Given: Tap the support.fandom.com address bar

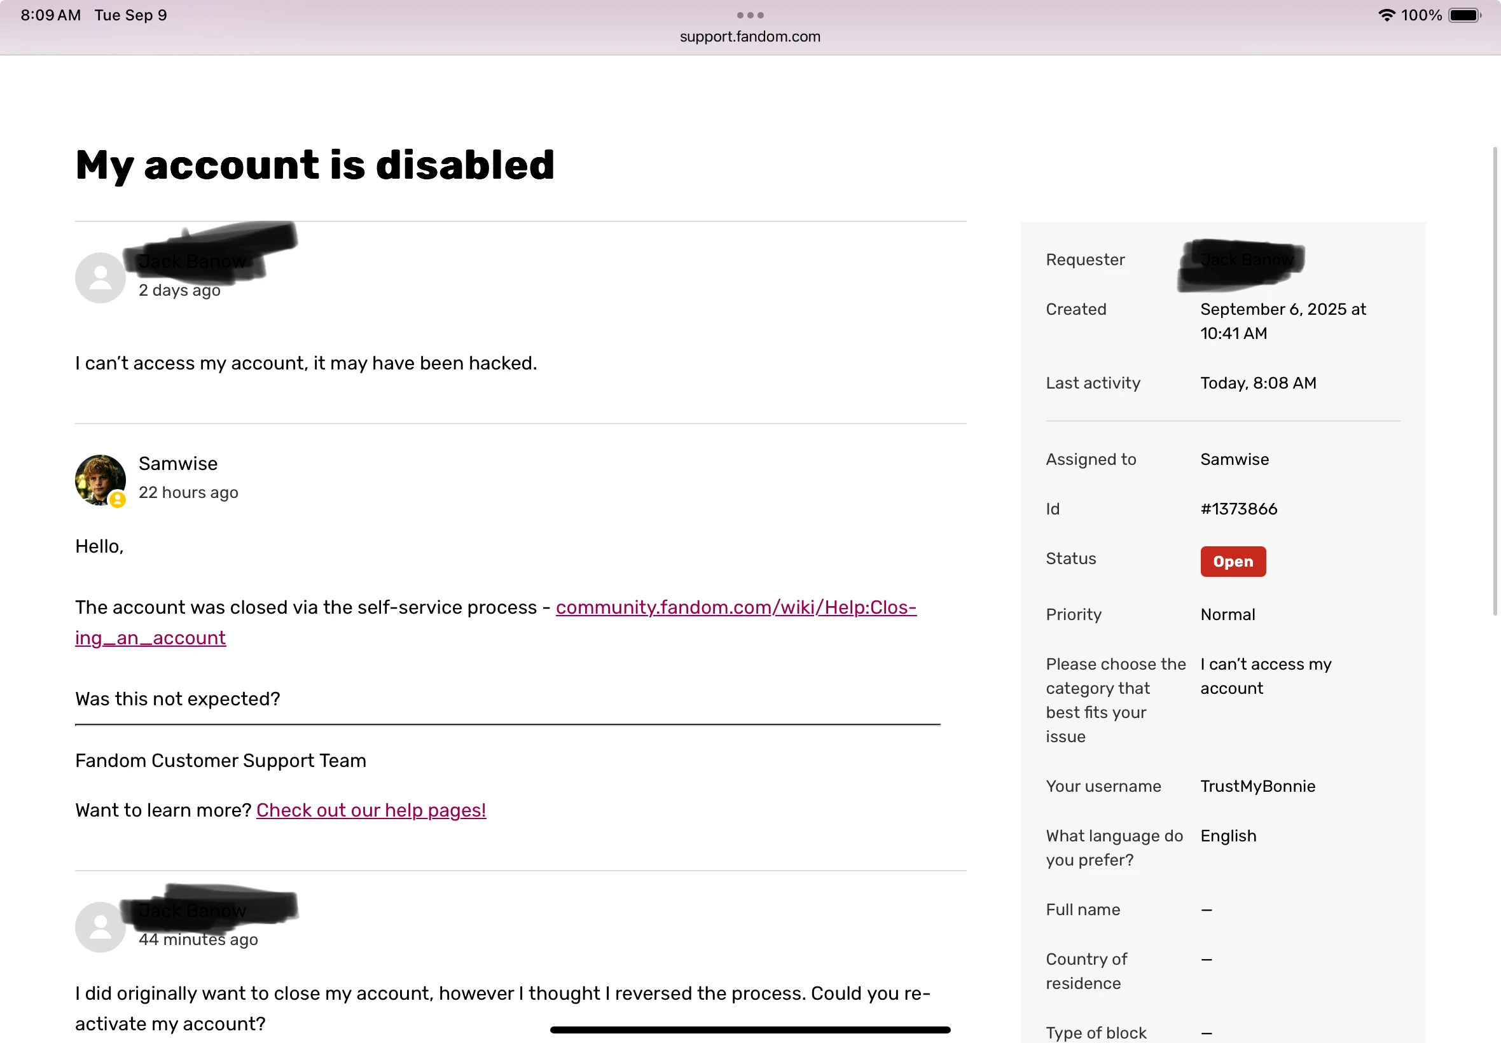Looking at the screenshot, I should pos(749,37).
